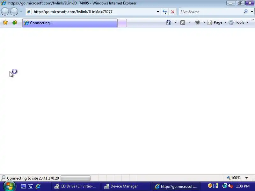Expand the feeds dropdown arrow
Viewport: 255px width, 191px height.
point(190,22)
